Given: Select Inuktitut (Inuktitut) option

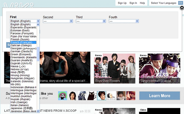Looking at the screenshot, I should pos(24,96).
